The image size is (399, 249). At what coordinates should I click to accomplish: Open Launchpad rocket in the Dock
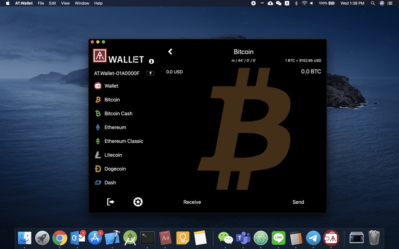42,238
